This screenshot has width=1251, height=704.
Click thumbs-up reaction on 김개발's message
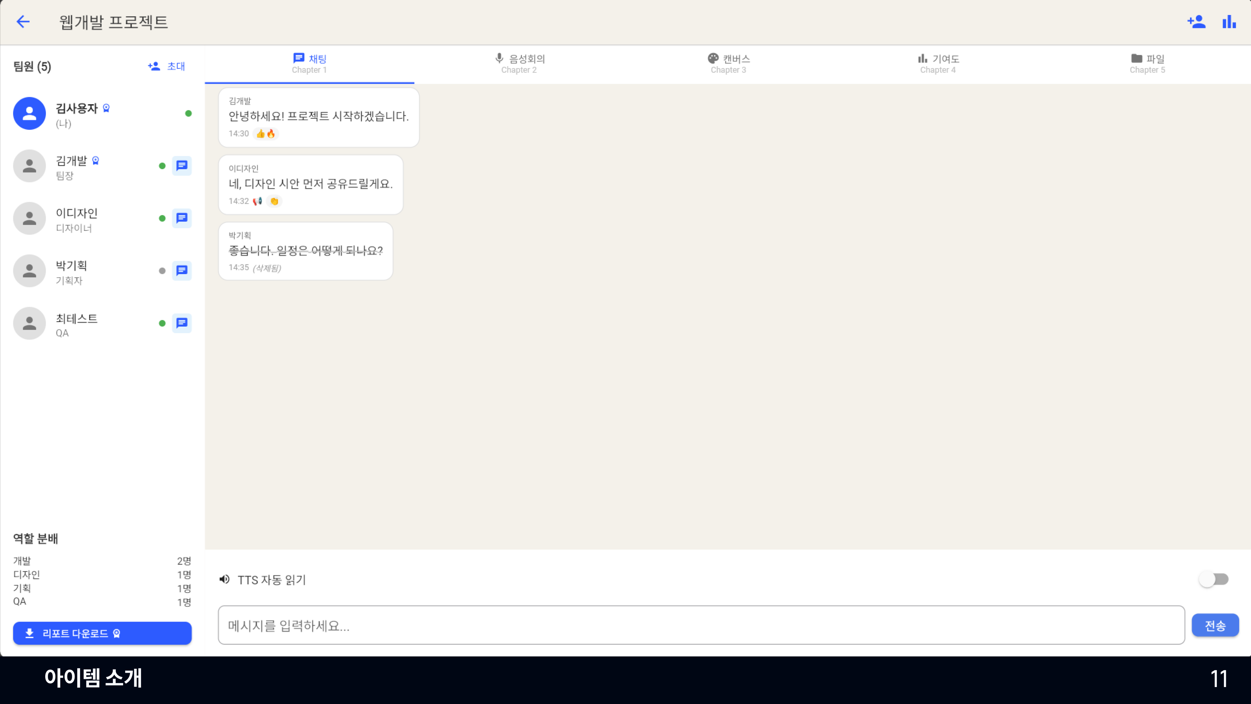[261, 134]
